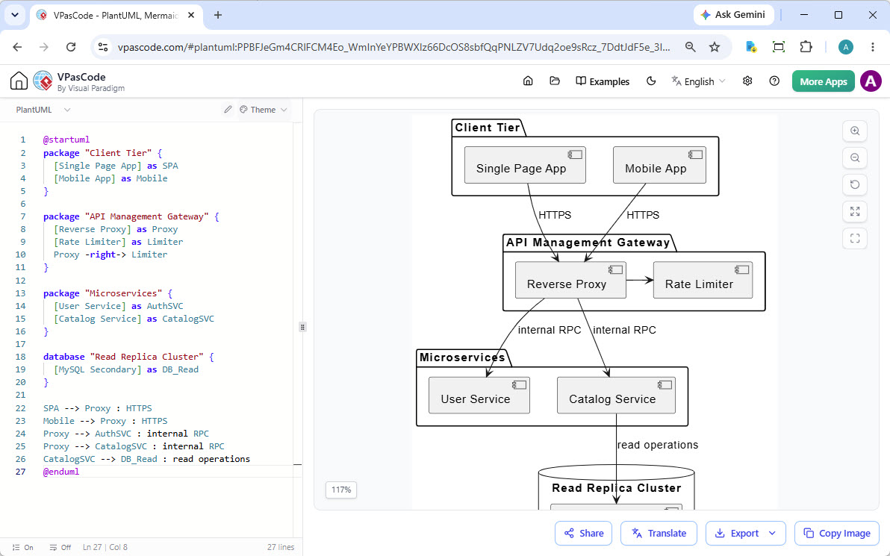Click the panel splitter handle
The height and width of the screenshot is (556, 890).
pyautogui.click(x=302, y=327)
